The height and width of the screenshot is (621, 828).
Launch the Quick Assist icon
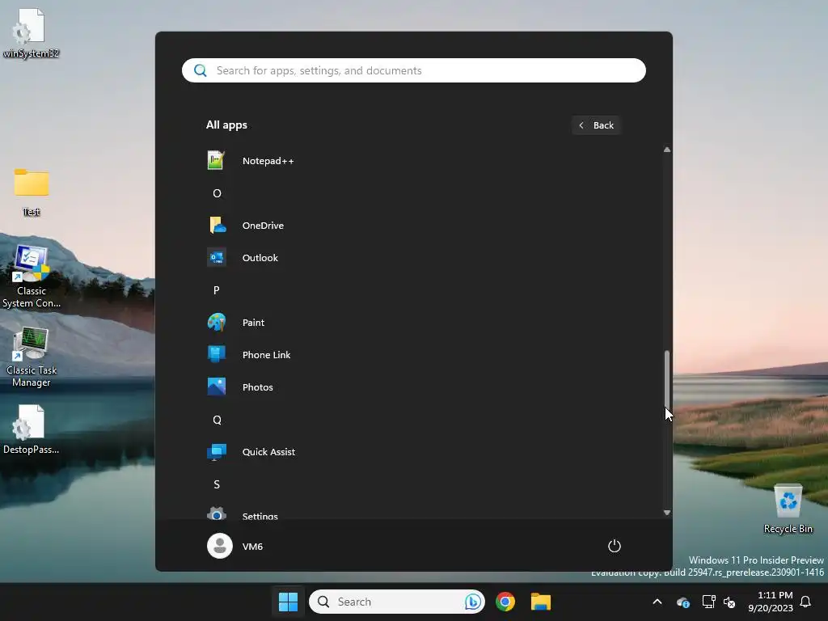click(217, 451)
